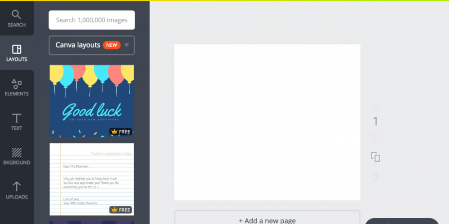
Task: Click the page number 1 indicator
Action: (x=375, y=121)
